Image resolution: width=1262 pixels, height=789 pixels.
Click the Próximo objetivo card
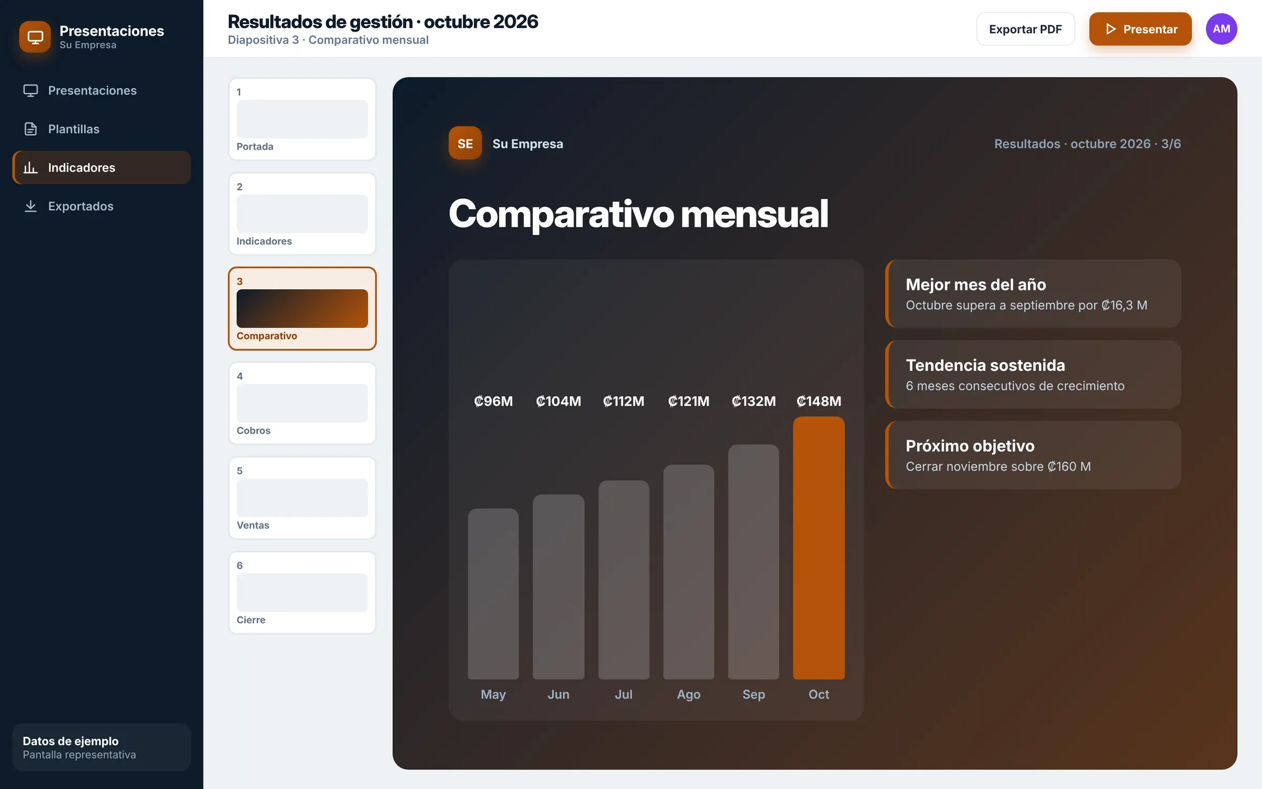tap(1033, 455)
